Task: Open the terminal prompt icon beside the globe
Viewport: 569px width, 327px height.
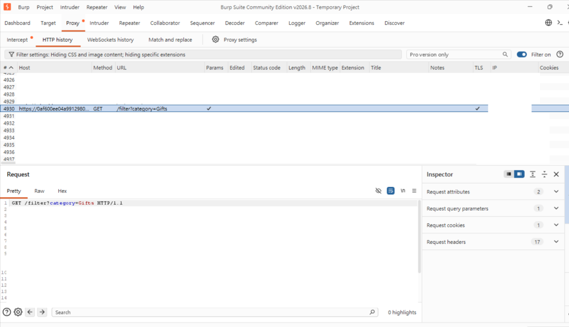Action: [560, 23]
